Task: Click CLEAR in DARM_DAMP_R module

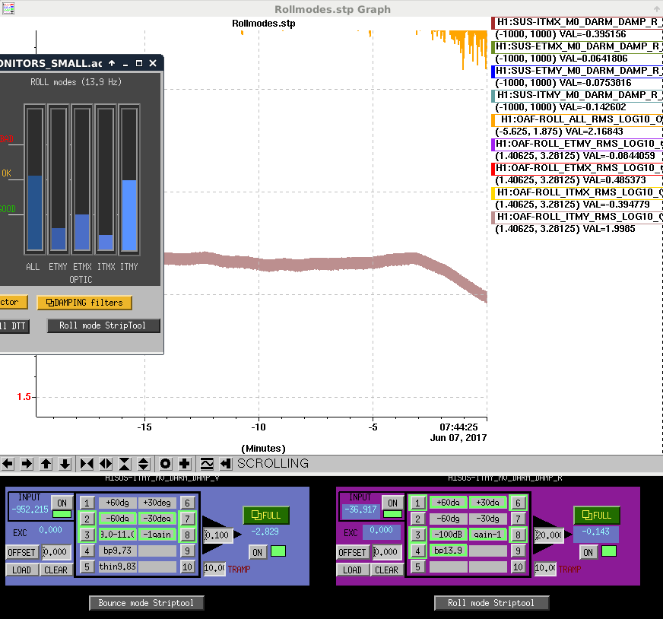Action: coord(387,570)
